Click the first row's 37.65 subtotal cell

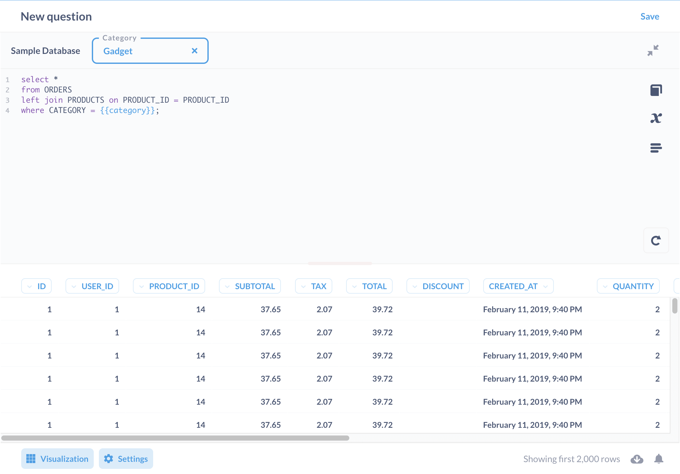(x=270, y=309)
